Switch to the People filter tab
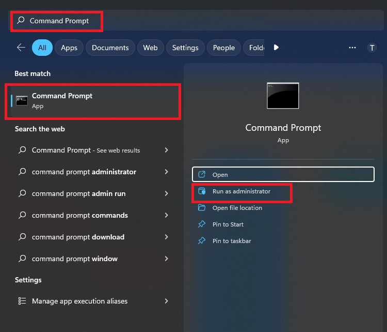387x332 pixels. [x=223, y=48]
